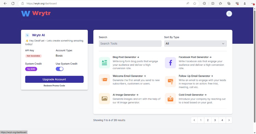Viewport: 256px width, 134px height.
Task: Go to results page 4
Action: click(x=222, y=120)
